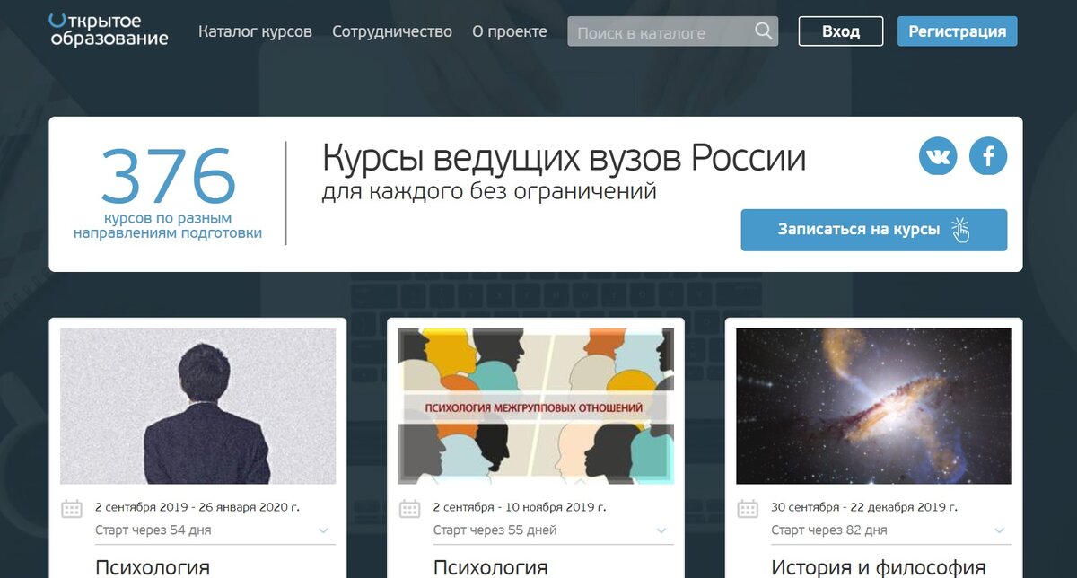The width and height of the screenshot is (1077, 578).
Task: Click для каждого без ограничений subtitle
Action: [x=489, y=191]
